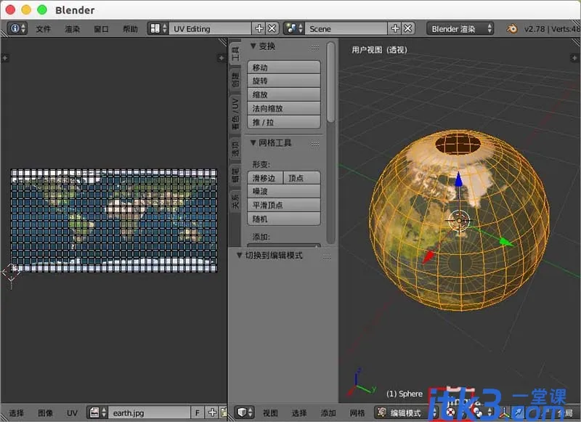
Task: Click the 法向缩放 button
Action: click(284, 108)
